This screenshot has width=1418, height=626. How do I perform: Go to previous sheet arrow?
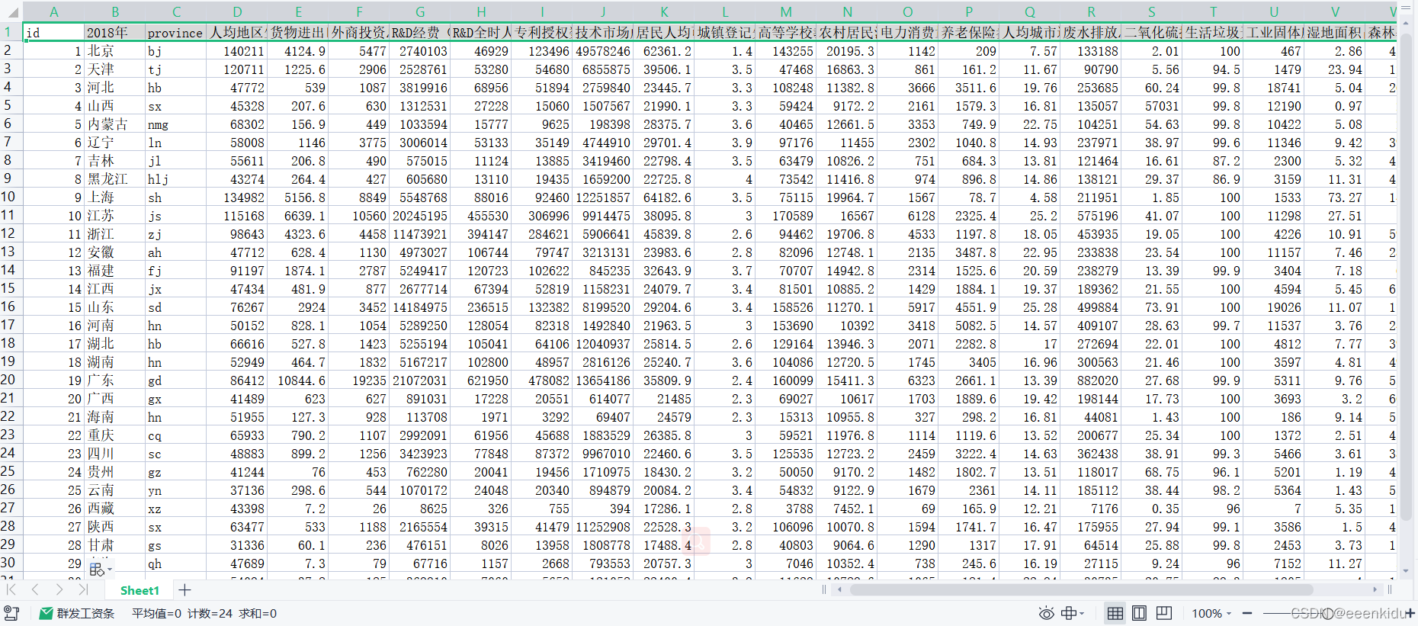35,589
